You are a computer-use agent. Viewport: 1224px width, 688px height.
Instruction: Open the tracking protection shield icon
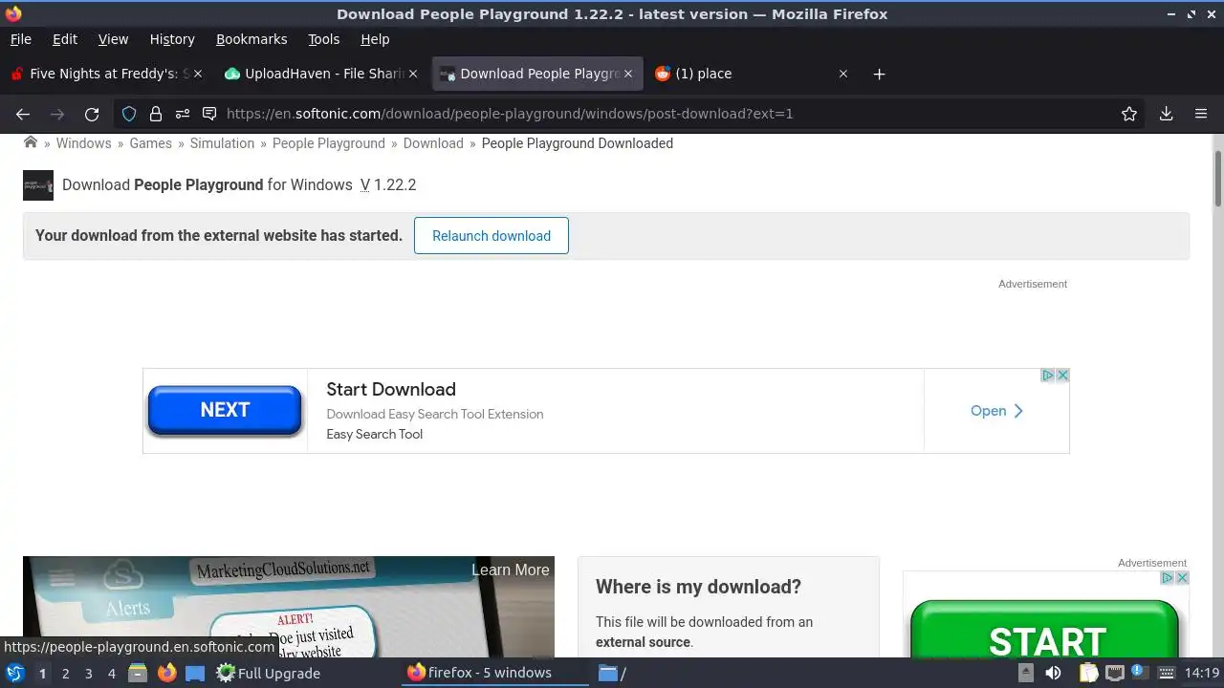pyautogui.click(x=129, y=114)
